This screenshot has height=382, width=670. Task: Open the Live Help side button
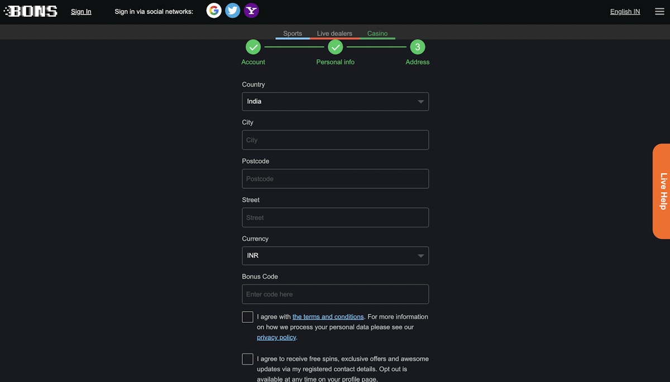pyautogui.click(x=662, y=192)
